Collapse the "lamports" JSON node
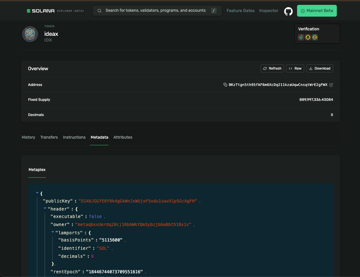The width and height of the screenshot is (360, 277). point(53,232)
